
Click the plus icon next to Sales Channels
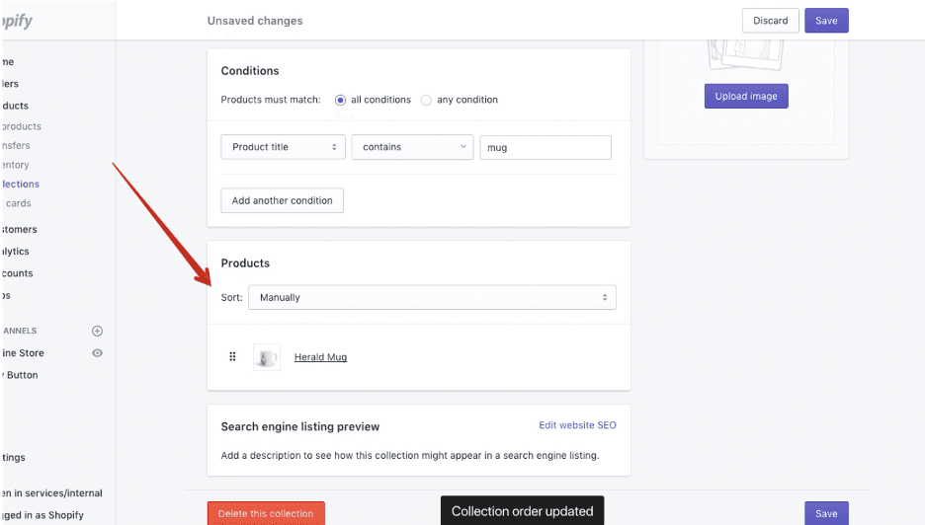point(97,332)
